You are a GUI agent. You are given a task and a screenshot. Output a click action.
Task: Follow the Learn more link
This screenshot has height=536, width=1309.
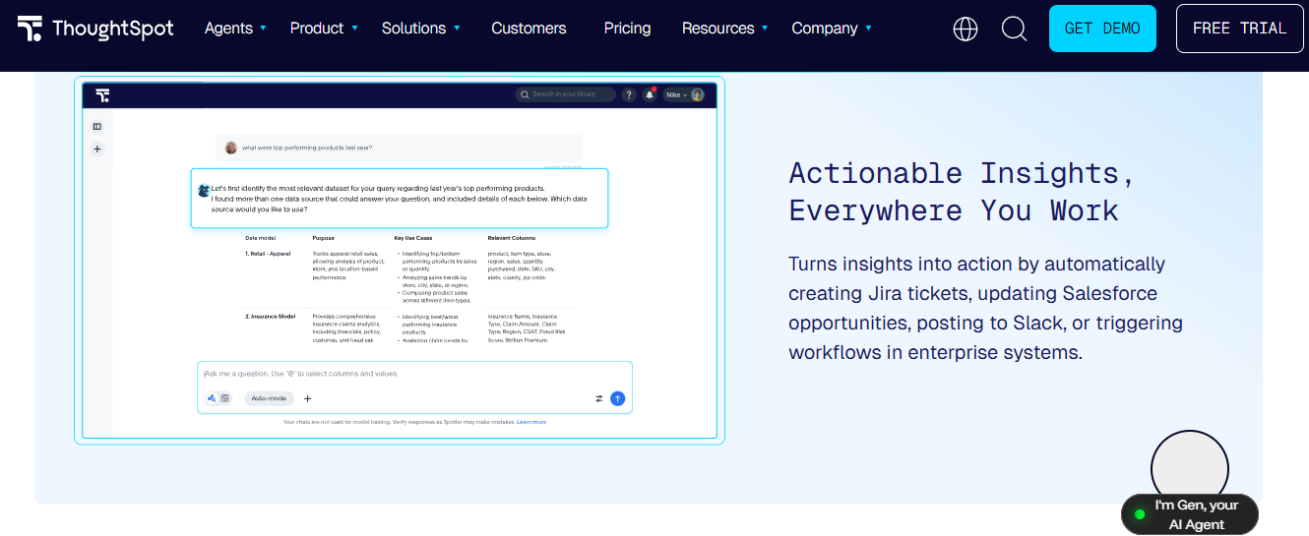click(x=531, y=422)
